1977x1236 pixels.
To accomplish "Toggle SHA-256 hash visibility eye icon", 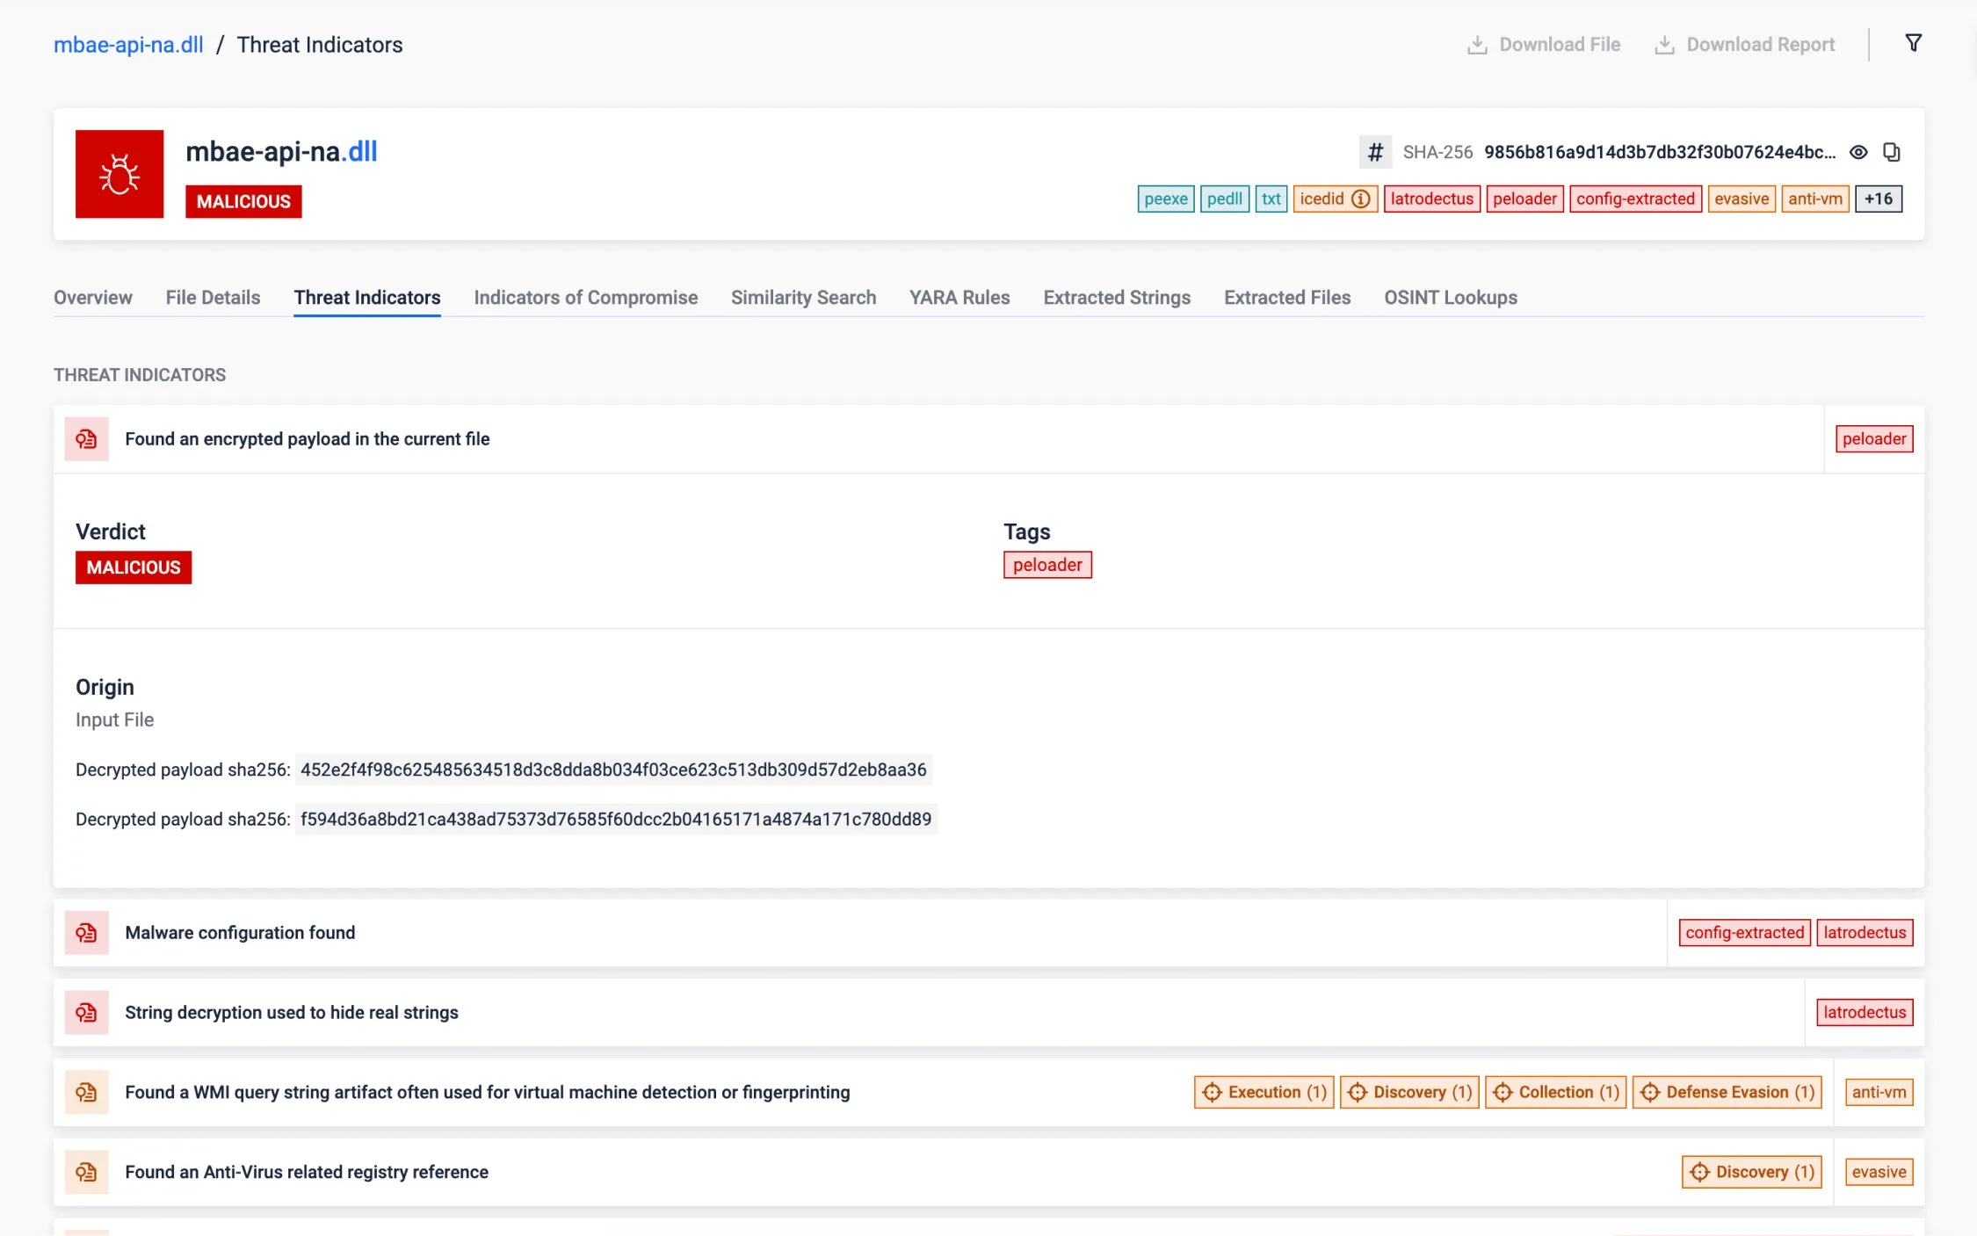I will (1858, 152).
